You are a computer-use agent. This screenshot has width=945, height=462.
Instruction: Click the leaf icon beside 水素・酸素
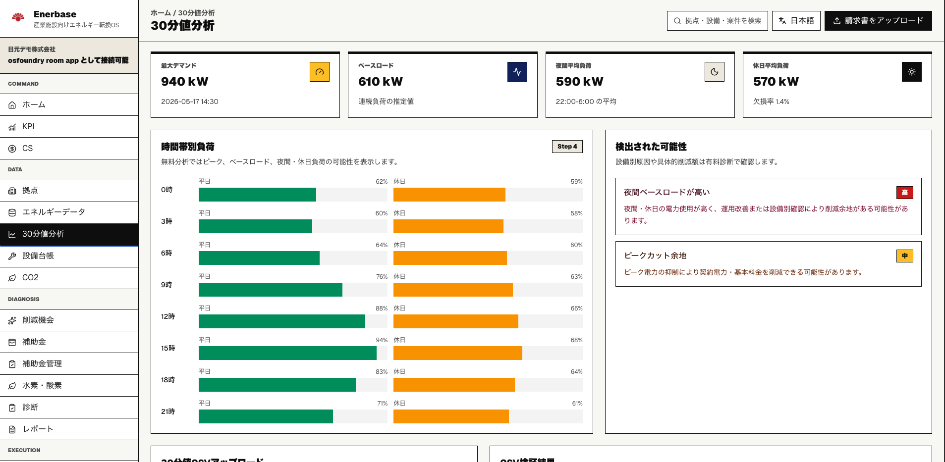pos(12,386)
